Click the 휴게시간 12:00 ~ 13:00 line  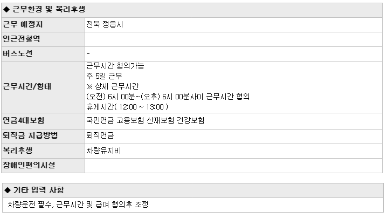pos(127,107)
